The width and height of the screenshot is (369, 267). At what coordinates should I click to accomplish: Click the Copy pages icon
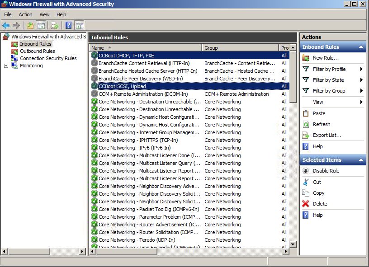coord(306,193)
